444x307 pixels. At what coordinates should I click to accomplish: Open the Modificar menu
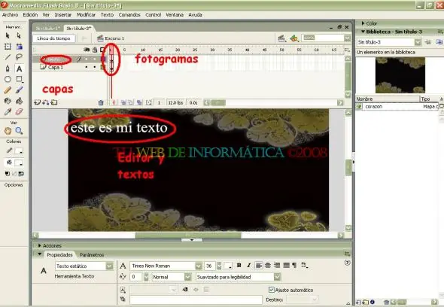[x=86, y=15]
